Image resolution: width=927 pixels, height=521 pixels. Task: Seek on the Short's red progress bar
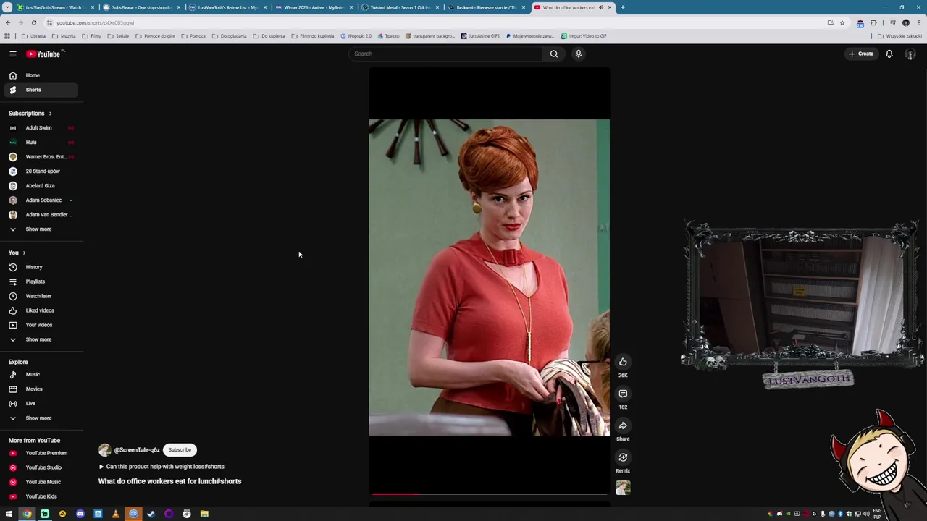click(x=489, y=494)
